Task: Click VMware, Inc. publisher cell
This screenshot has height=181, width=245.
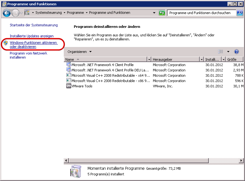Action: [162, 86]
